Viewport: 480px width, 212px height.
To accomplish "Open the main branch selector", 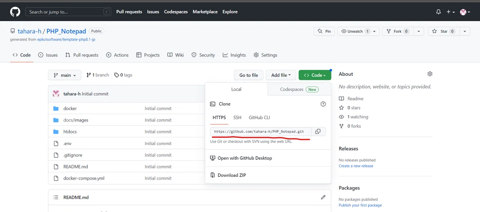I will pos(65,75).
